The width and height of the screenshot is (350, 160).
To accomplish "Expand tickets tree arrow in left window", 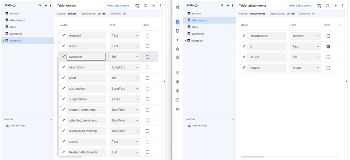I will pos(3,41).
